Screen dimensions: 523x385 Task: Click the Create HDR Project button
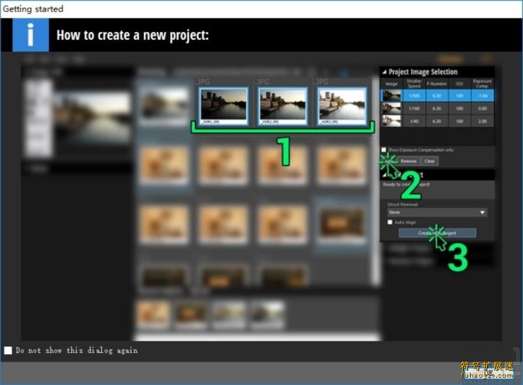(x=437, y=233)
